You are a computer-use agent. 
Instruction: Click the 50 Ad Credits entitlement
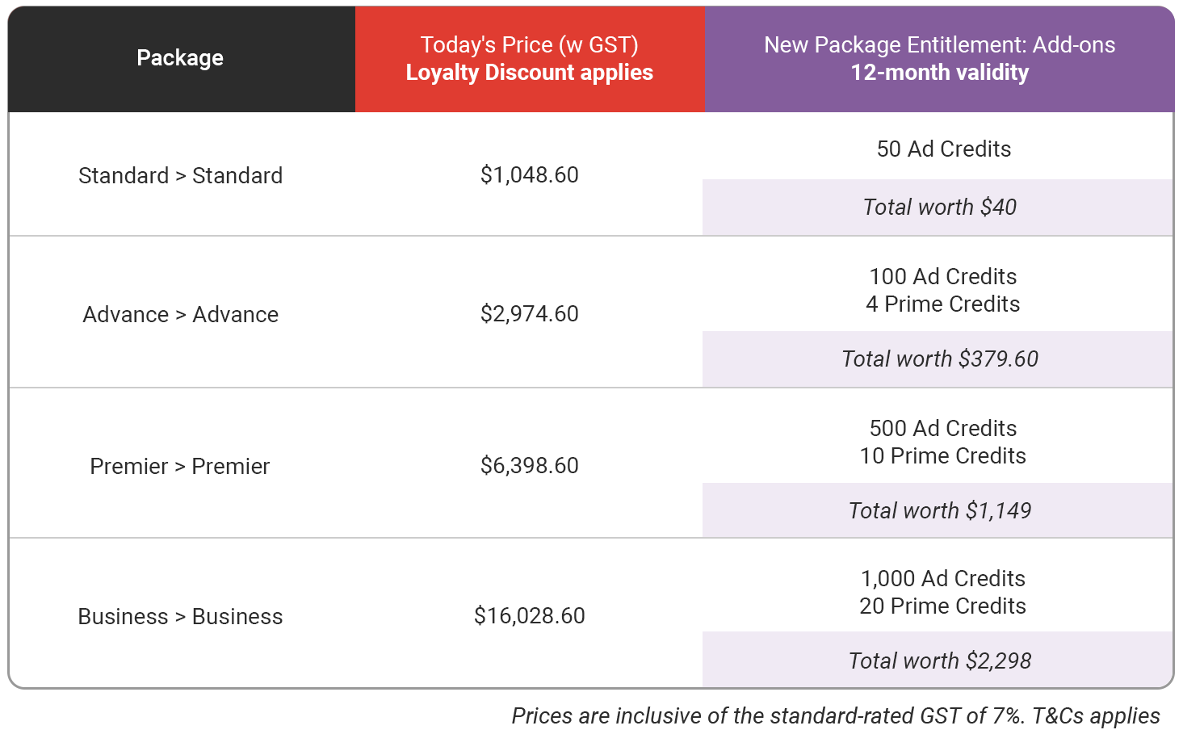944,149
